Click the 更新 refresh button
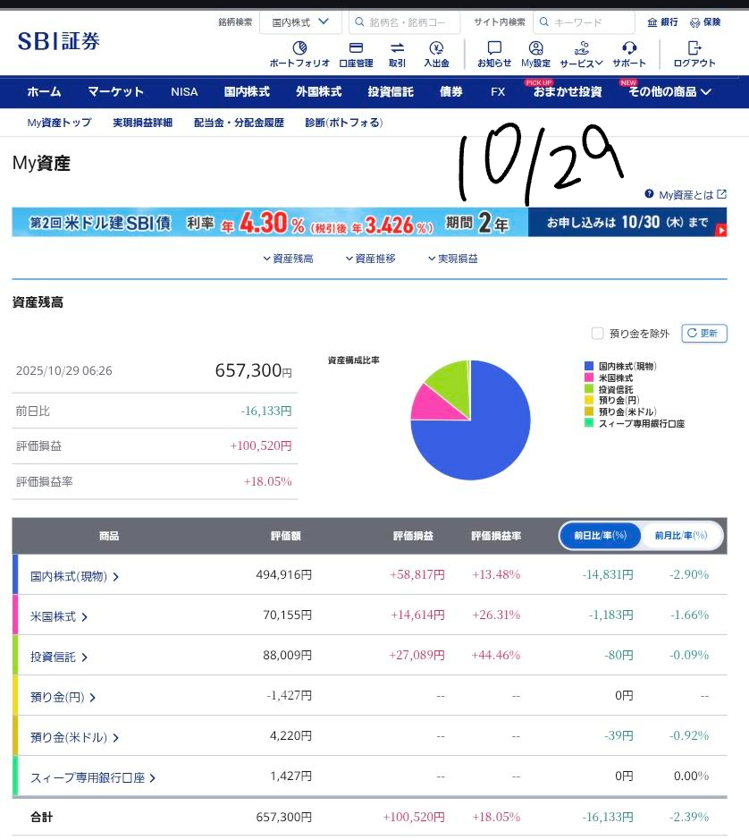Viewport: 749px width, 840px height. pyautogui.click(x=704, y=333)
